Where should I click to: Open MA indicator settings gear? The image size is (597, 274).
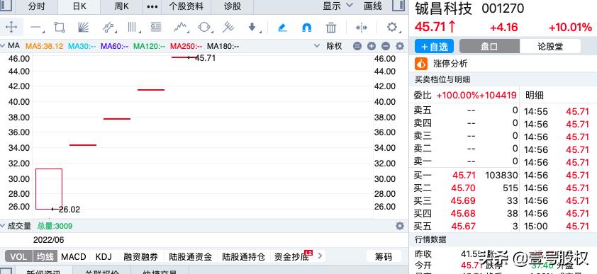coord(399,46)
